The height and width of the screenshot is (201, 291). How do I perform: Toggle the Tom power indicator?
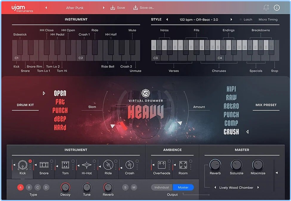click(73, 161)
